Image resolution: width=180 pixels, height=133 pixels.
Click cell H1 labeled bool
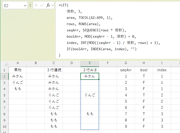(x=144, y=70)
